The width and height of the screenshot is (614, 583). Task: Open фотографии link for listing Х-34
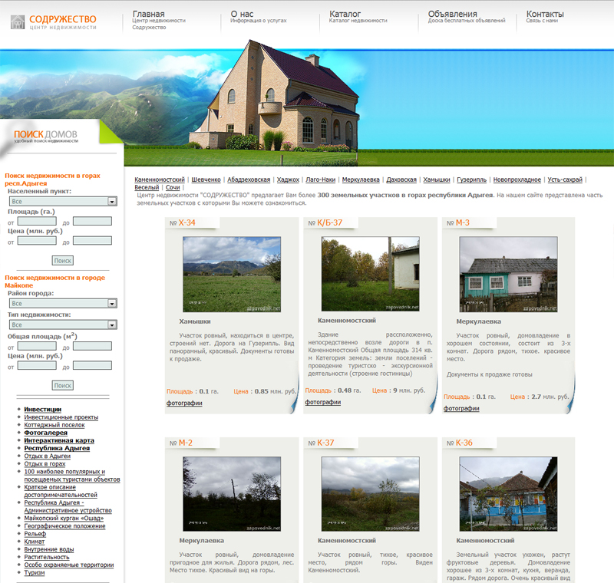click(184, 403)
